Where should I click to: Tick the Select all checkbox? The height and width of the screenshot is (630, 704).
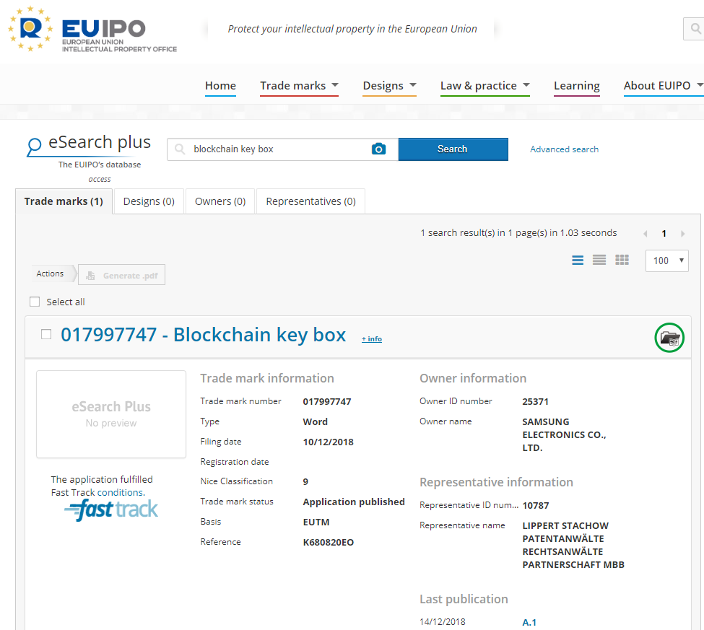point(35,302)
